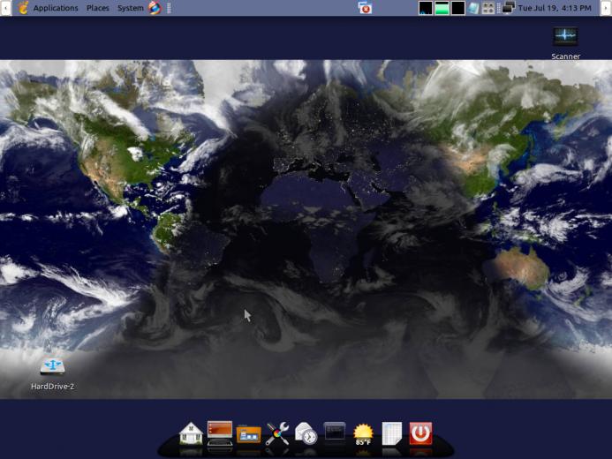Open the Scanner desktop icon

click(565, 43)
